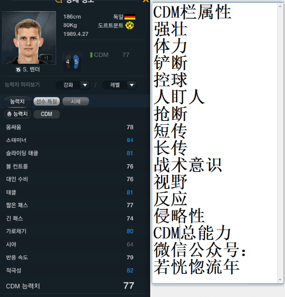Switch to the 시세 tab

pos(76,101)
